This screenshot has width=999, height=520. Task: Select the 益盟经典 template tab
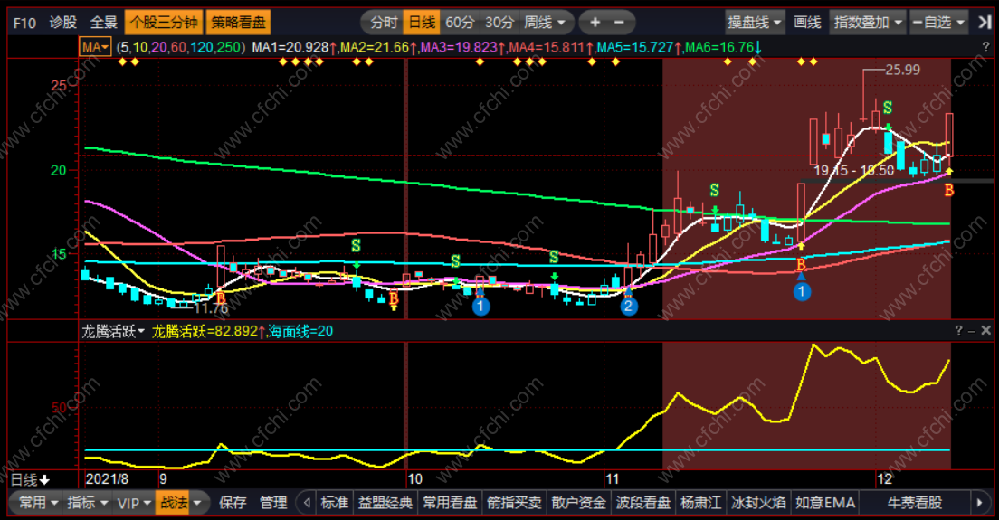385,503
